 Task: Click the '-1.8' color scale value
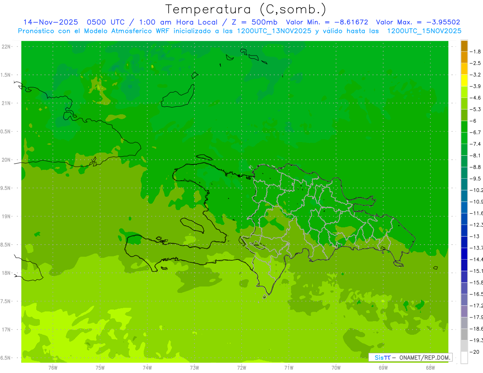475,52
